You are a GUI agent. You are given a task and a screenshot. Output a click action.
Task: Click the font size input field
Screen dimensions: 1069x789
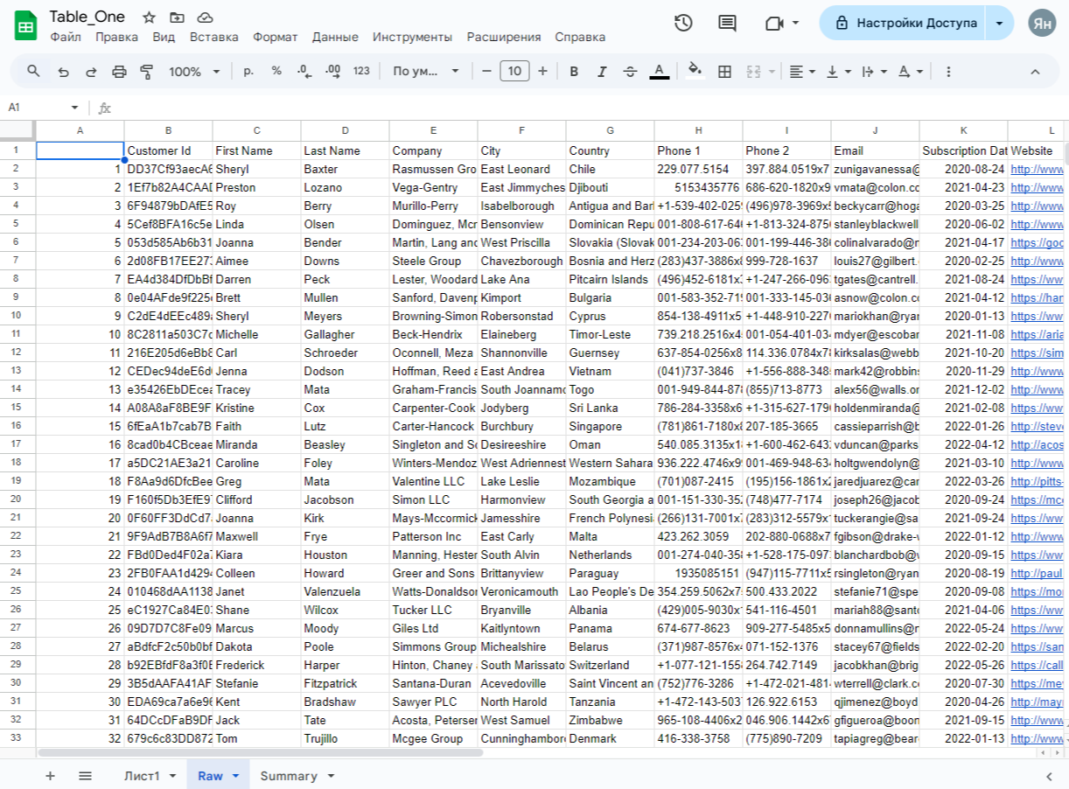tap(514, 72)
